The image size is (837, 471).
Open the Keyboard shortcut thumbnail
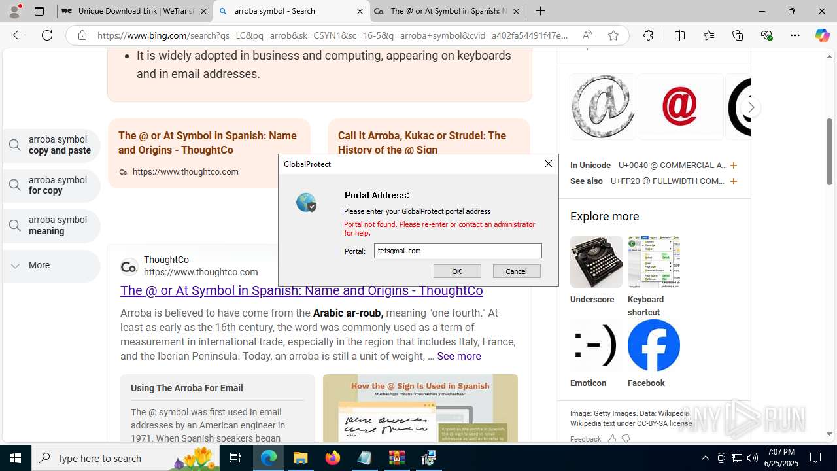pos(654,262)
